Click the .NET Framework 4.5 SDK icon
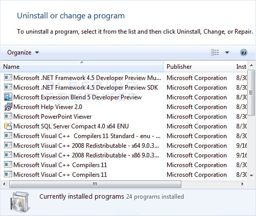256x216 pixels. [8, 88]
